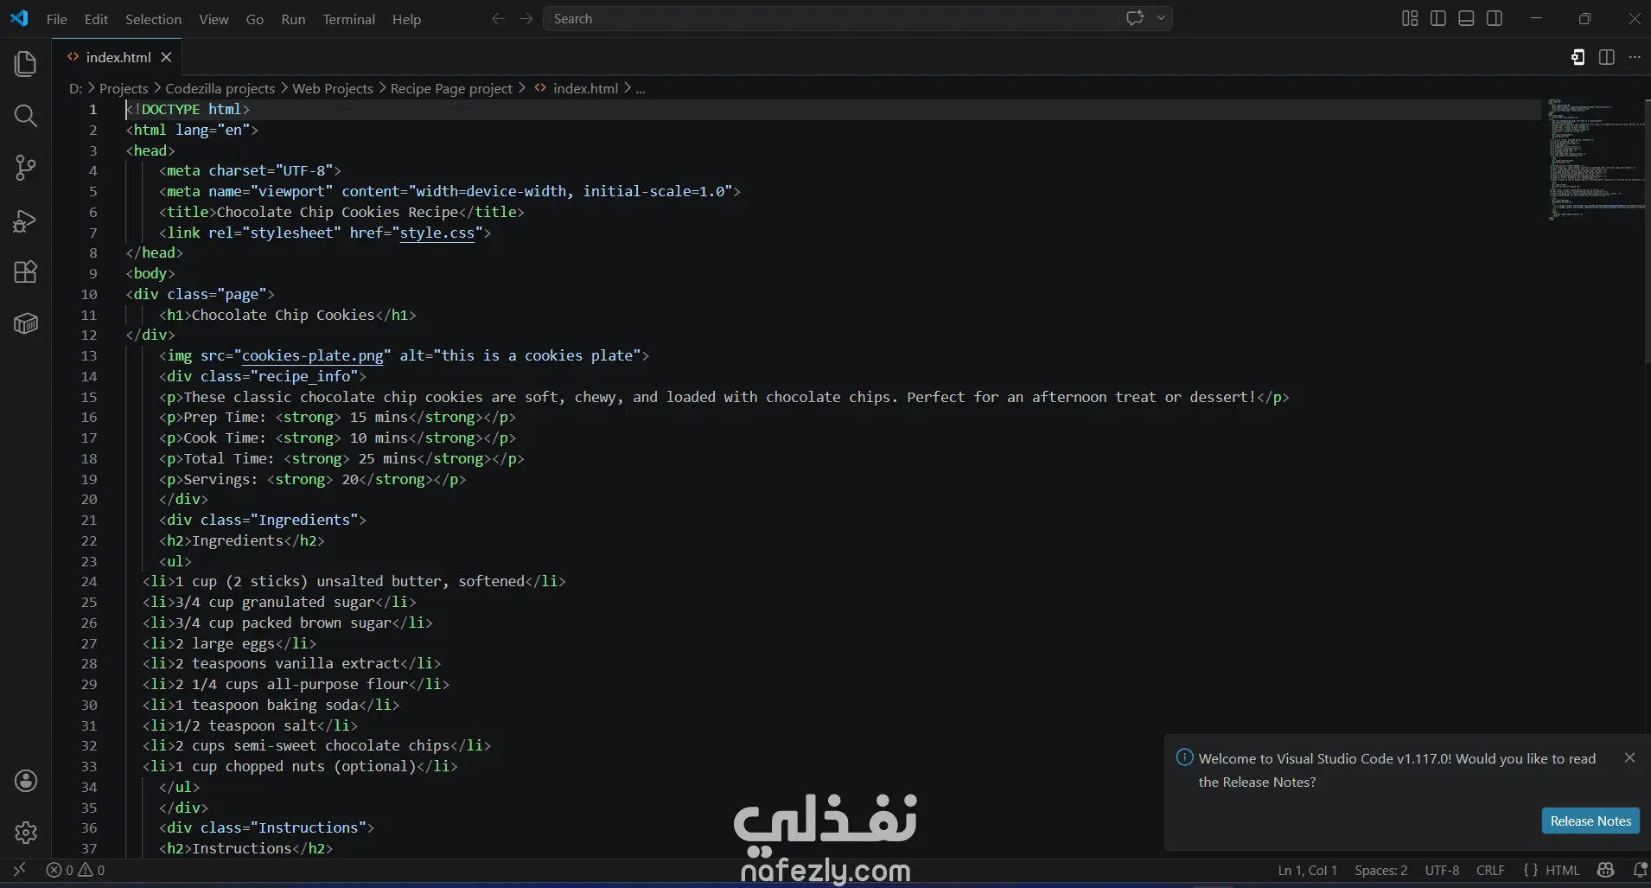
Task: Expand the Web Projects breadcrumb
Action: pos(333,88)
